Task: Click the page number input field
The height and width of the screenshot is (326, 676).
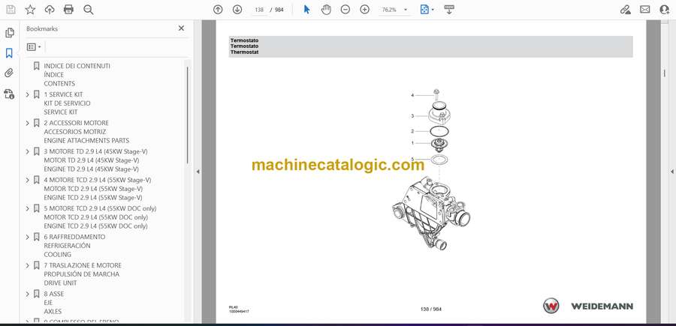Action: (260, 10)
